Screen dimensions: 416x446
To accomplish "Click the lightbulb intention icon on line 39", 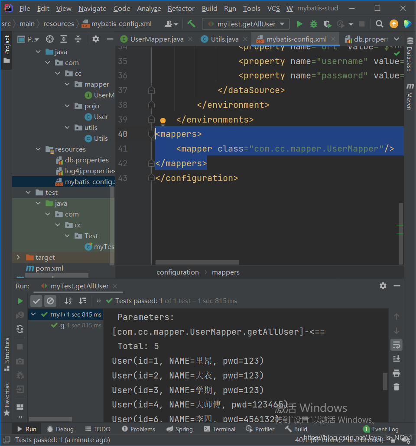I will (x=163, y=121).
